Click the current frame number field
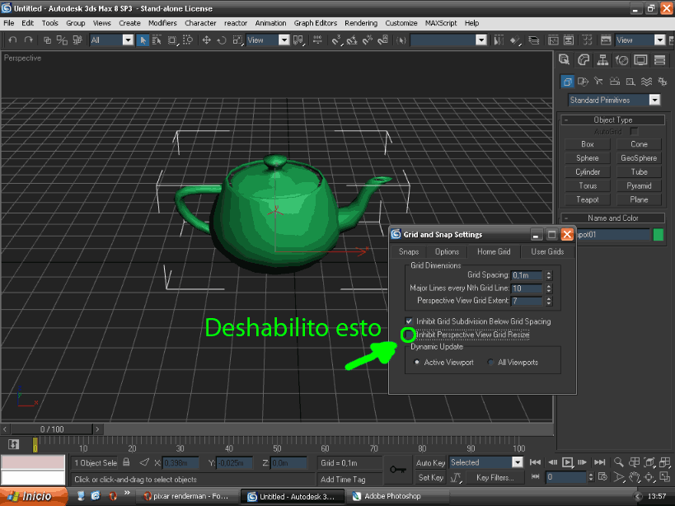This screenshot has width=675, height=506. tap(565, 476)
